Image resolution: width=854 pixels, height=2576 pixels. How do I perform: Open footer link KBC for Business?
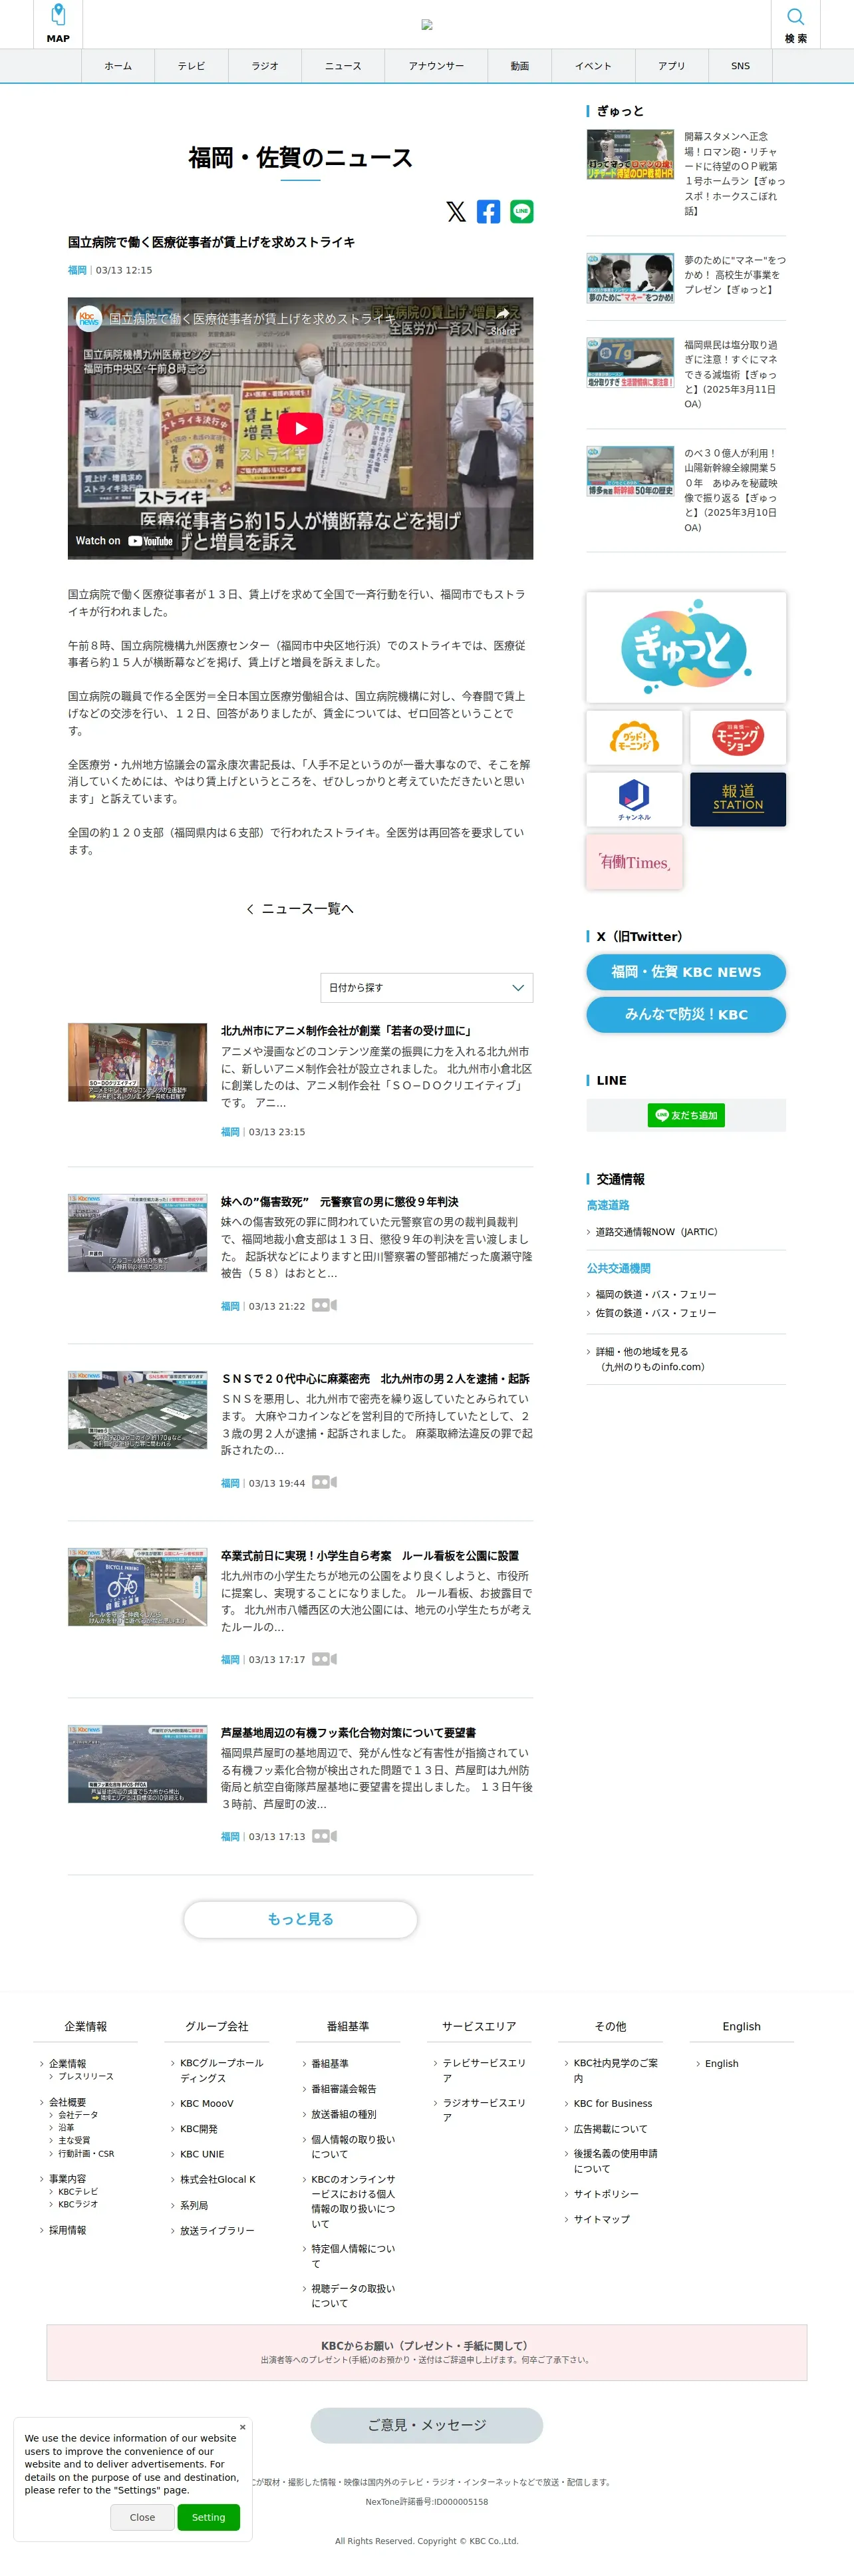(612, 2103)
